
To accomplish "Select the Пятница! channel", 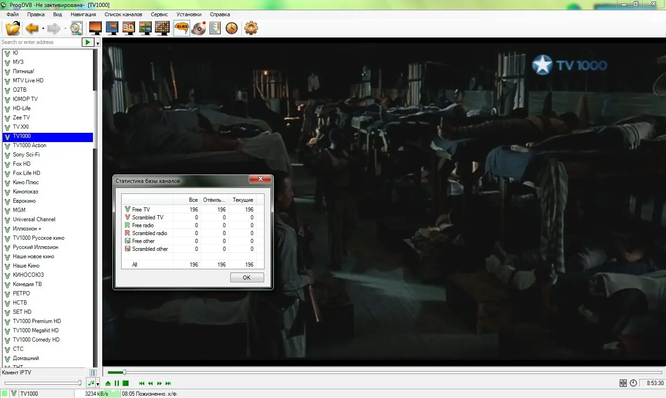I will click(48, 71).
